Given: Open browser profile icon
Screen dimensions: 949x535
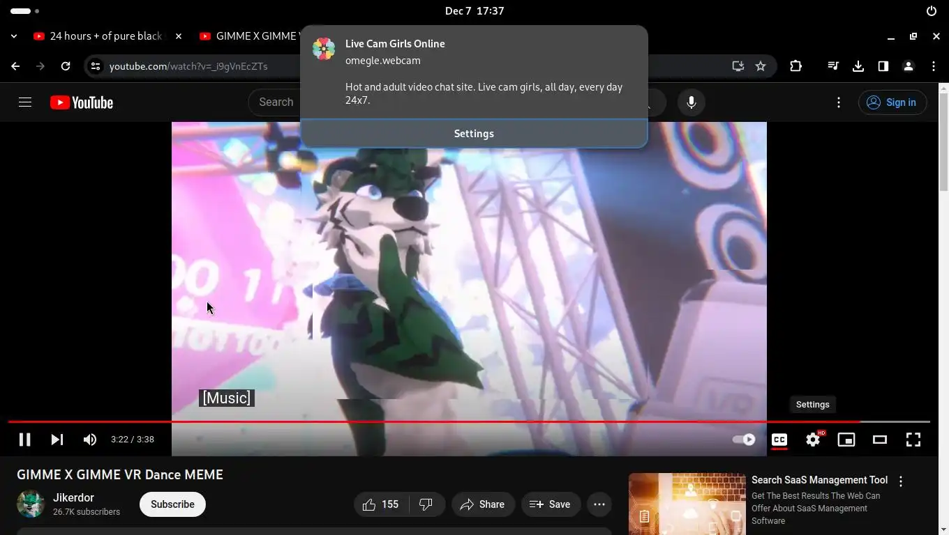Looking at the screenshot, I should tap(909, 66).
